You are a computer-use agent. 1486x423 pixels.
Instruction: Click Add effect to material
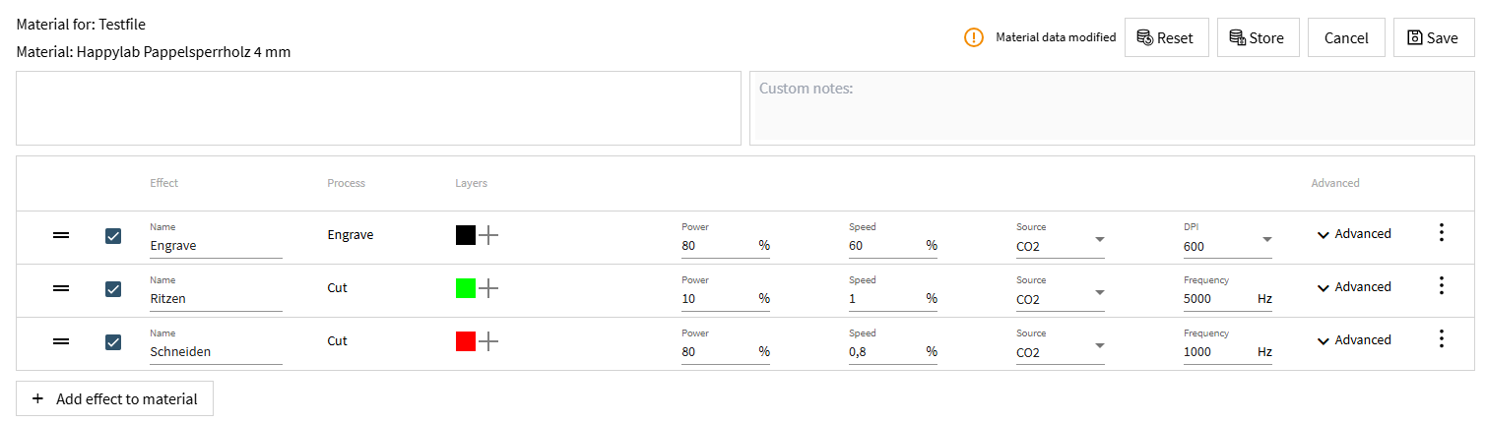(114, 398)
